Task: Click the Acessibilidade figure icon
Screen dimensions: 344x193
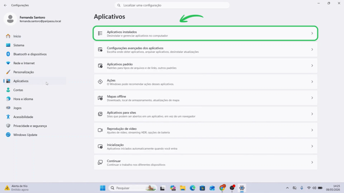Action: [8, 117]
